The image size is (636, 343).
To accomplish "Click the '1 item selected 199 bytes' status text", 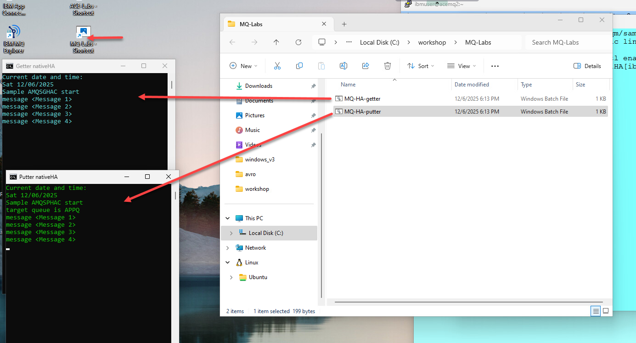I will [x=284, y=311].
